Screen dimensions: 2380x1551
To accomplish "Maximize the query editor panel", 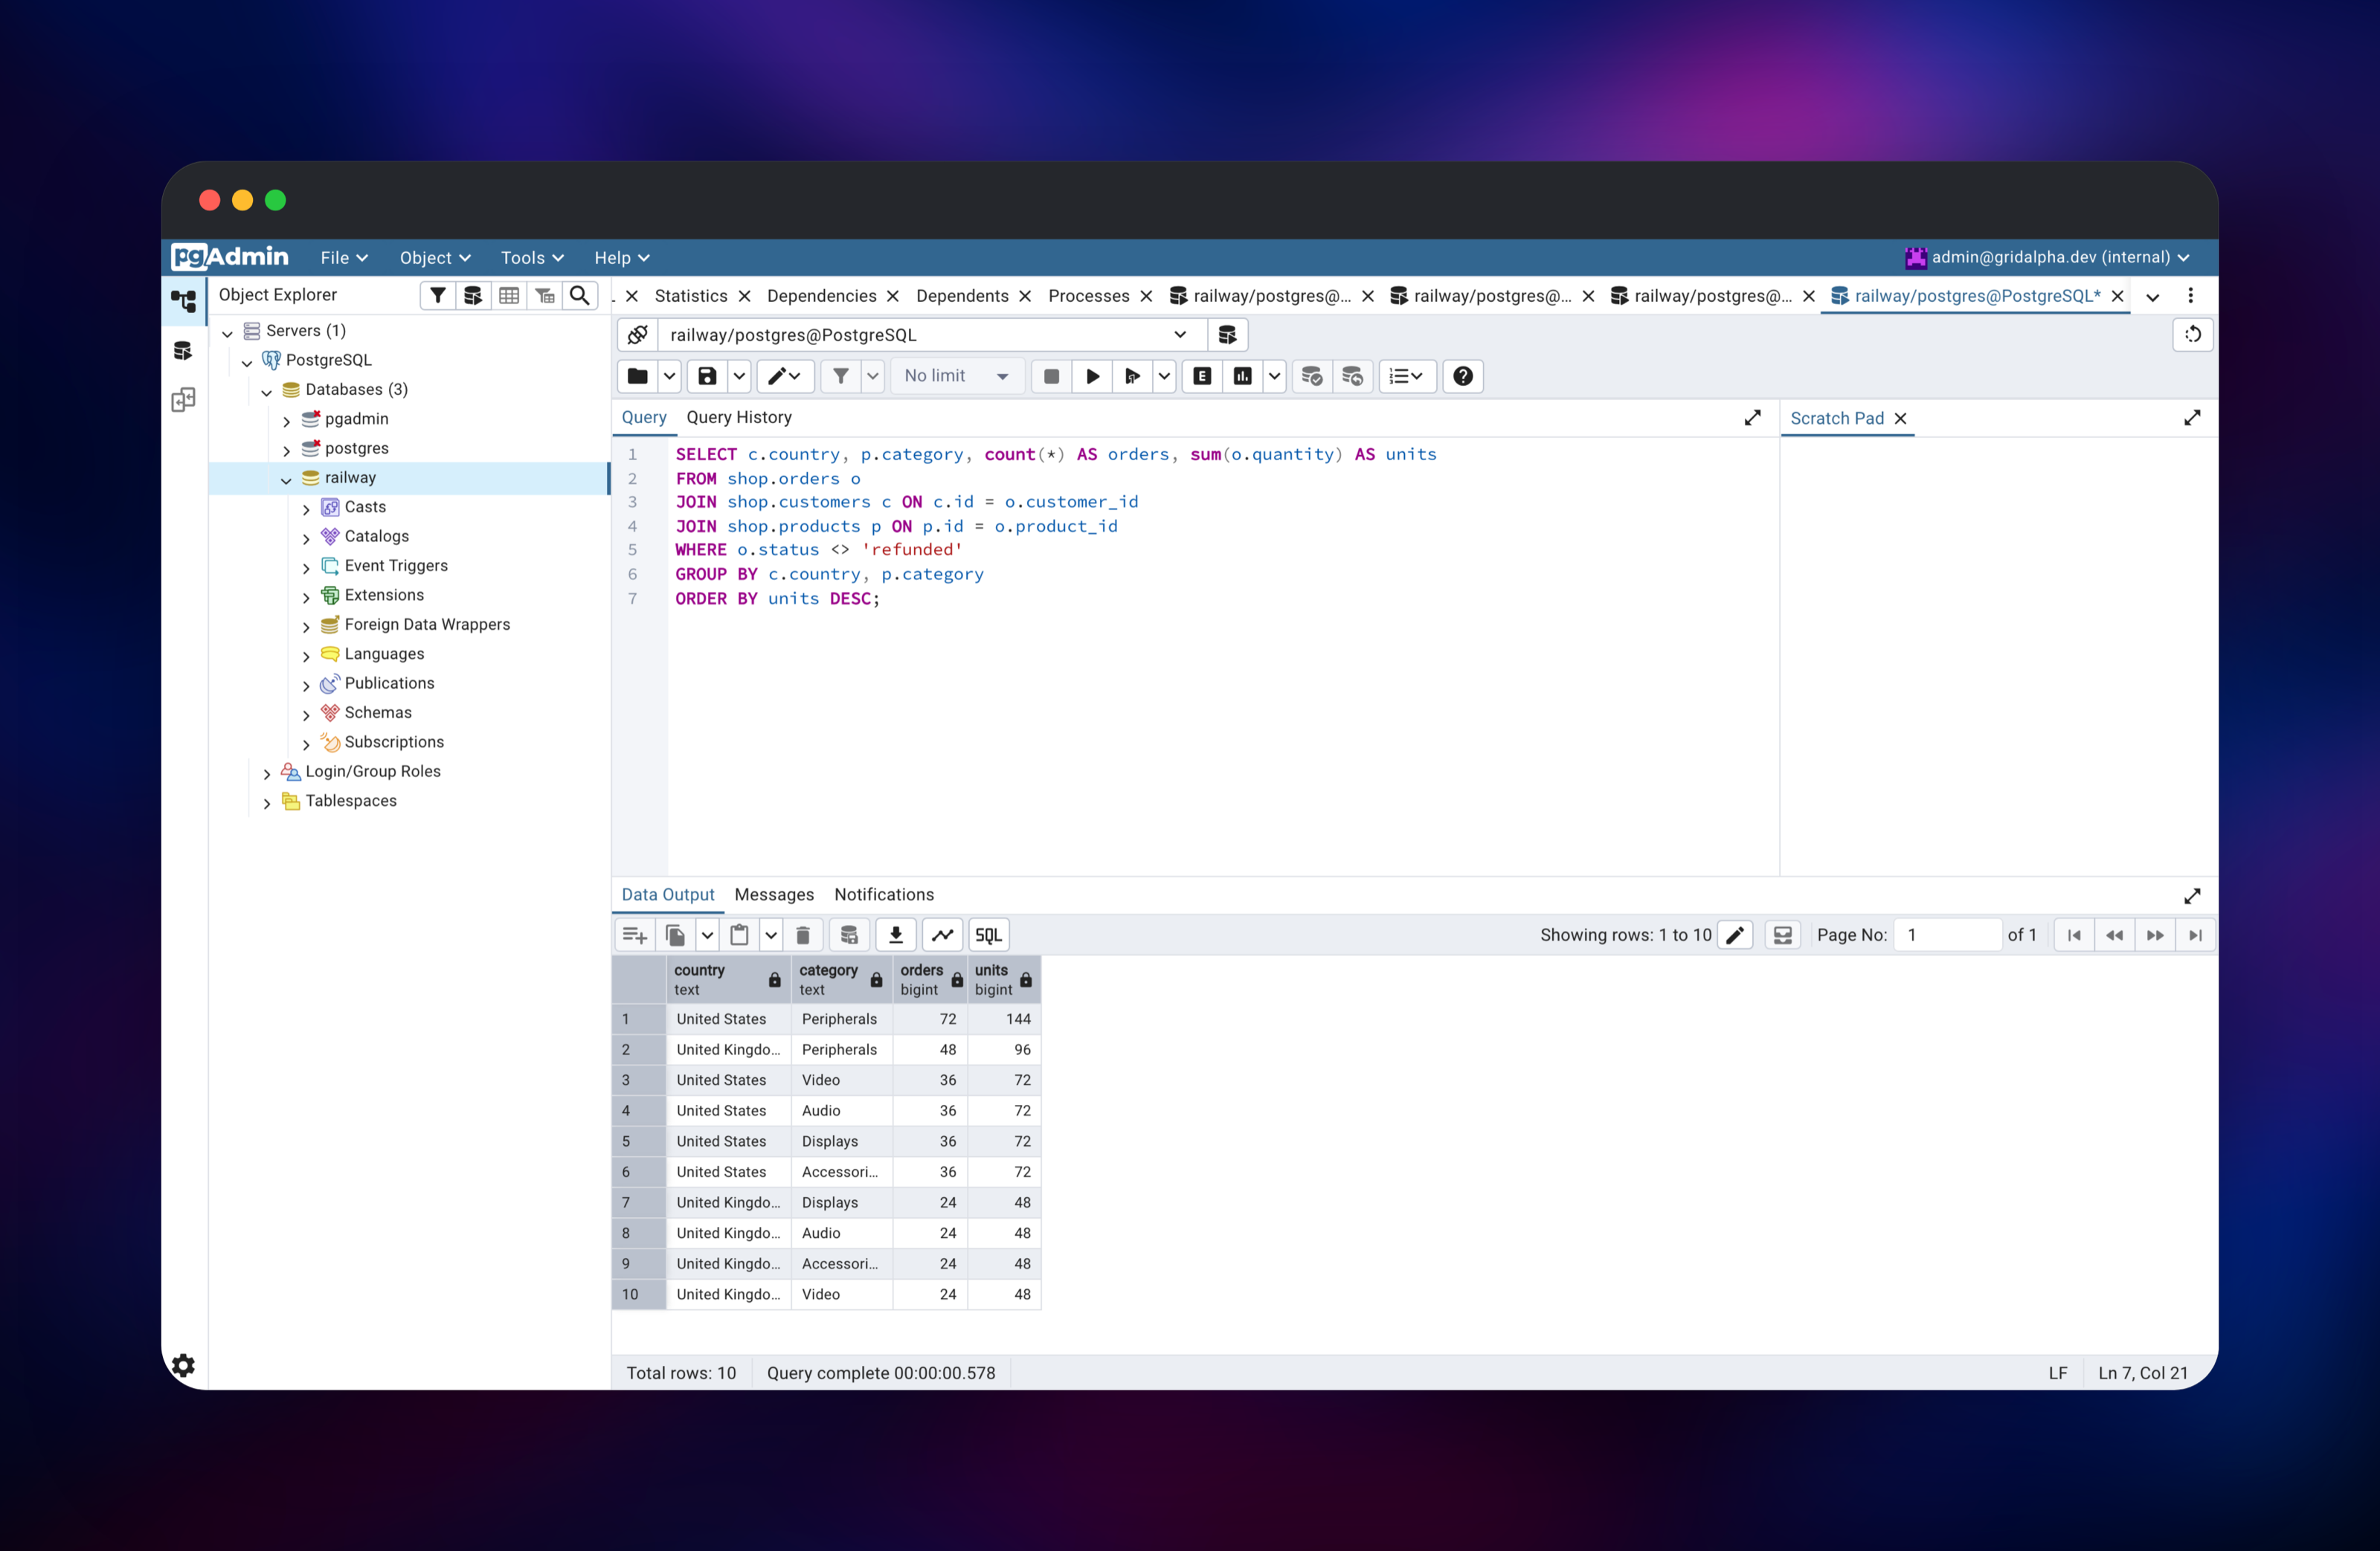I will click(x=1752, y=418).
